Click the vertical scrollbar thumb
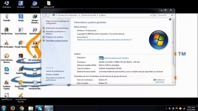 pos(173,42)
